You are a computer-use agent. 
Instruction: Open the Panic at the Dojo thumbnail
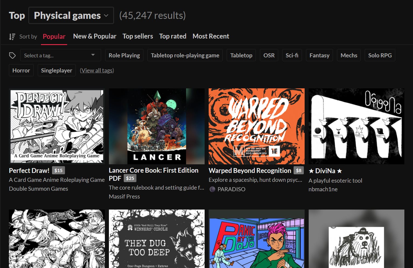256,239
